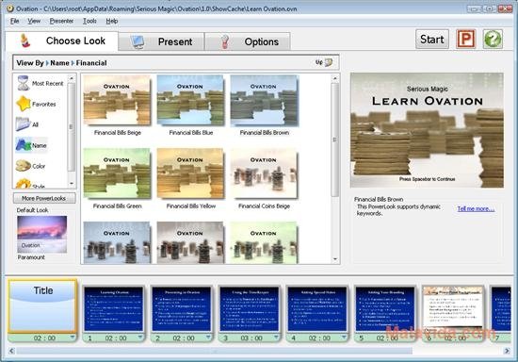Select Financial Coins Beige look
This screenshot has height=362, width=518.
pos(264,173)
